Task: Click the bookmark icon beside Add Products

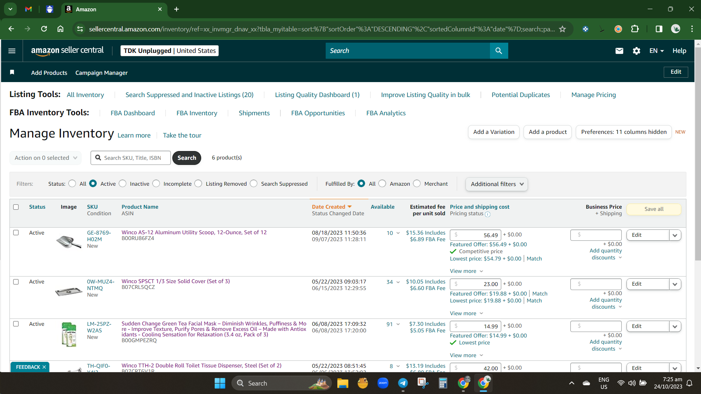Action: click(x=12, y=72)
